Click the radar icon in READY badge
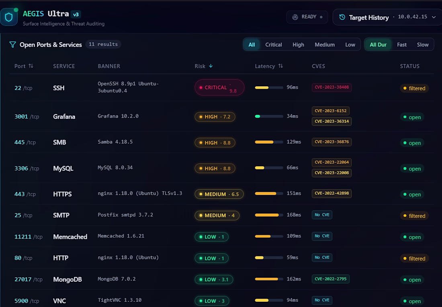 295,17
